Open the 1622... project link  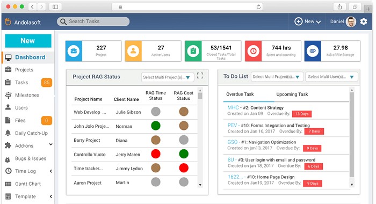[x=235, y=177]
